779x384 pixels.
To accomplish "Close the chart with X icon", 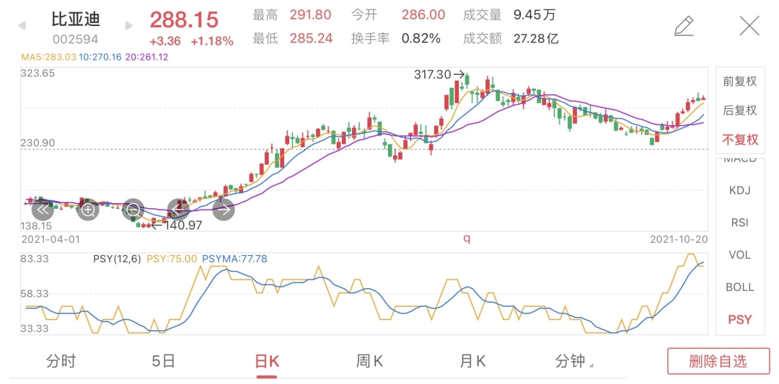I will [x=749, y=25].
